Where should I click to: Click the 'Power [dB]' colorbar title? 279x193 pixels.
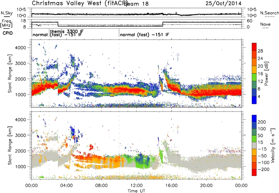click(x=266, y=74)
